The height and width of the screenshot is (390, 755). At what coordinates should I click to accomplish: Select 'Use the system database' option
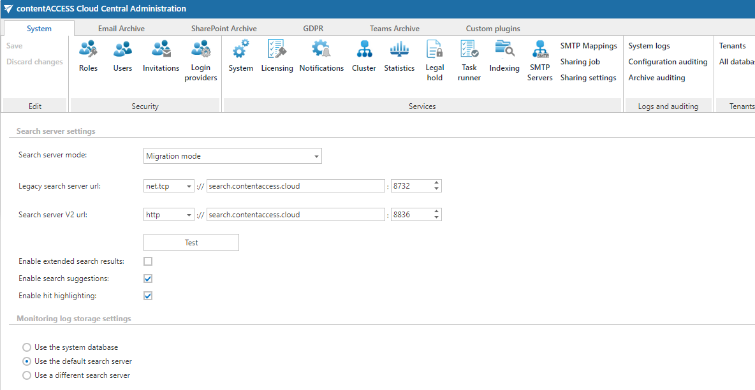click(x=27, y=347)
